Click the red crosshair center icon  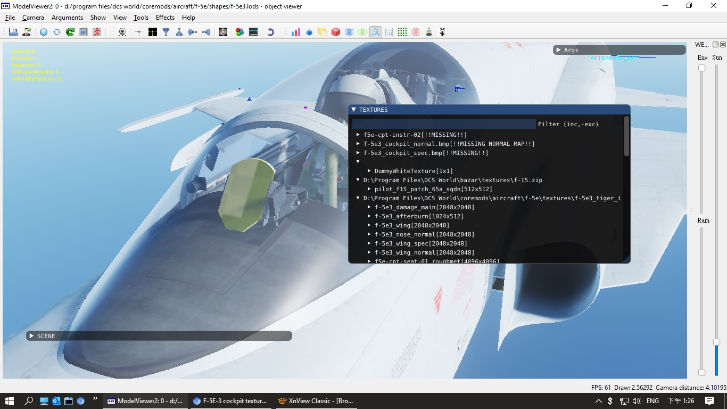point(139,32)
